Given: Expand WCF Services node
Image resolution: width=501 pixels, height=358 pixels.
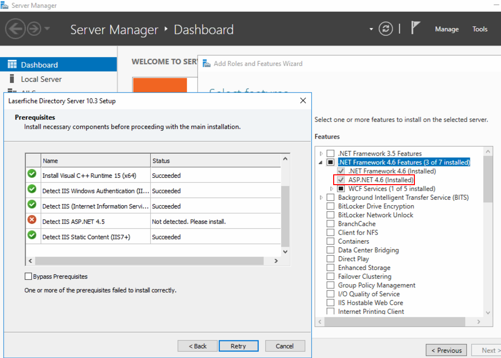Looking at the screenshot, I should click(x=332, y=189).
